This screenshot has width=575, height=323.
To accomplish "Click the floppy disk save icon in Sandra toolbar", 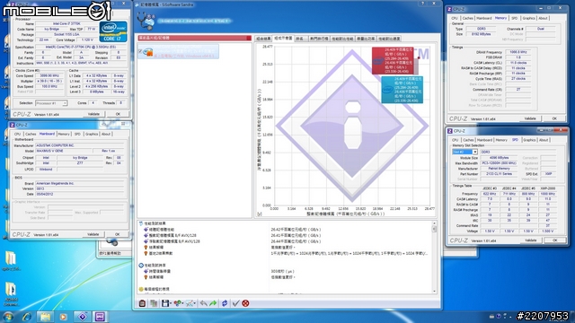I will pos(165,303).
